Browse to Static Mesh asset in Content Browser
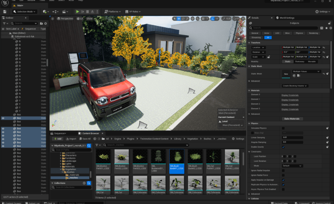 [298, 76]
